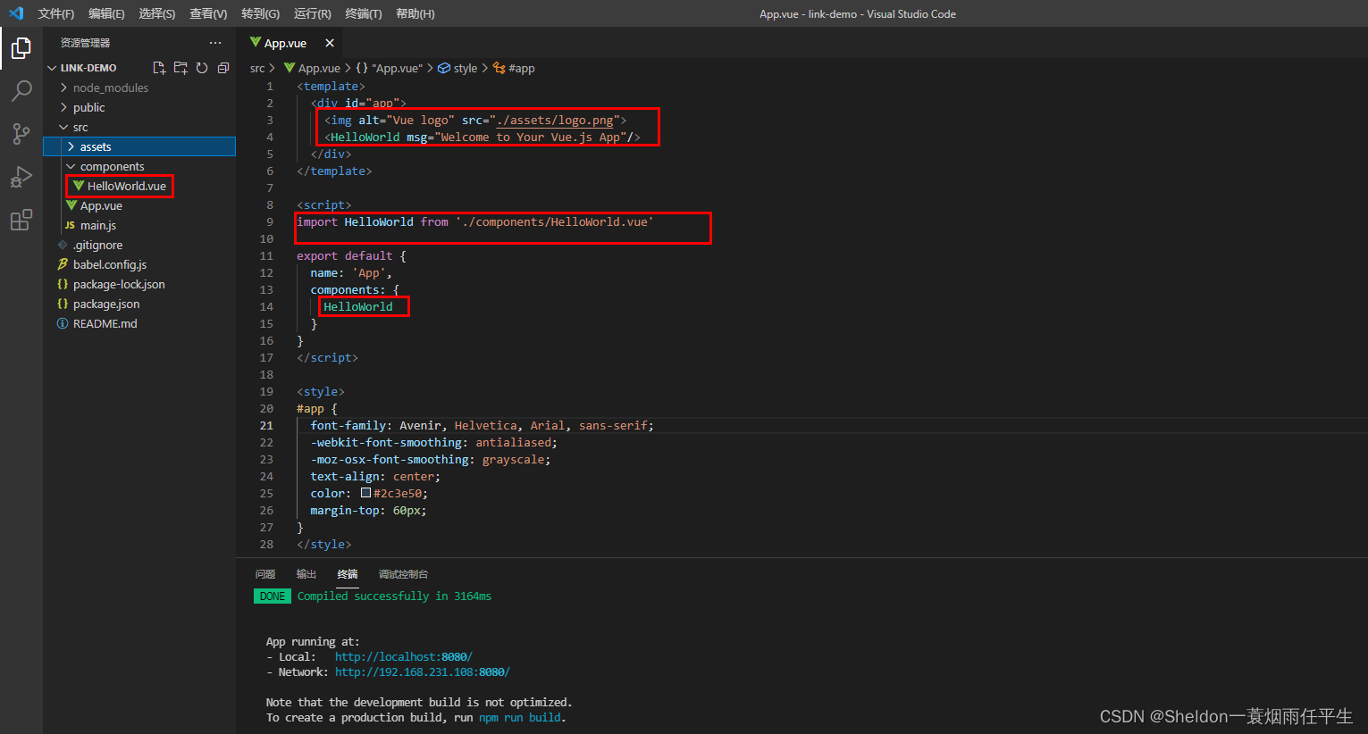The image size is (1368, 734).
Task: Open App.vue in the explorer tree
Action: click(x=101, y=205)
